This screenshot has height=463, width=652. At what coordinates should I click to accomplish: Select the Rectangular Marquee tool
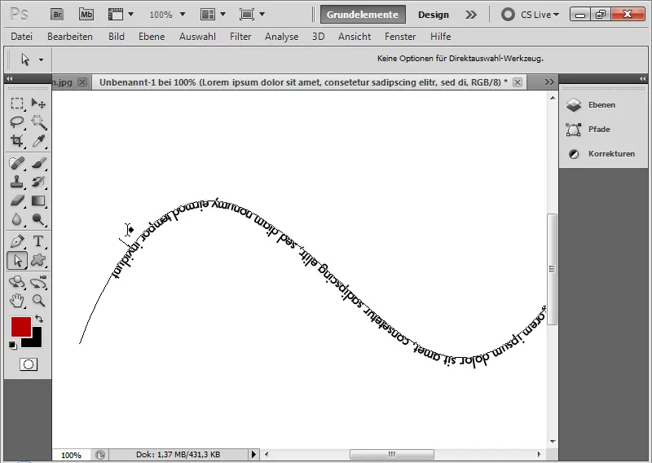17,104
